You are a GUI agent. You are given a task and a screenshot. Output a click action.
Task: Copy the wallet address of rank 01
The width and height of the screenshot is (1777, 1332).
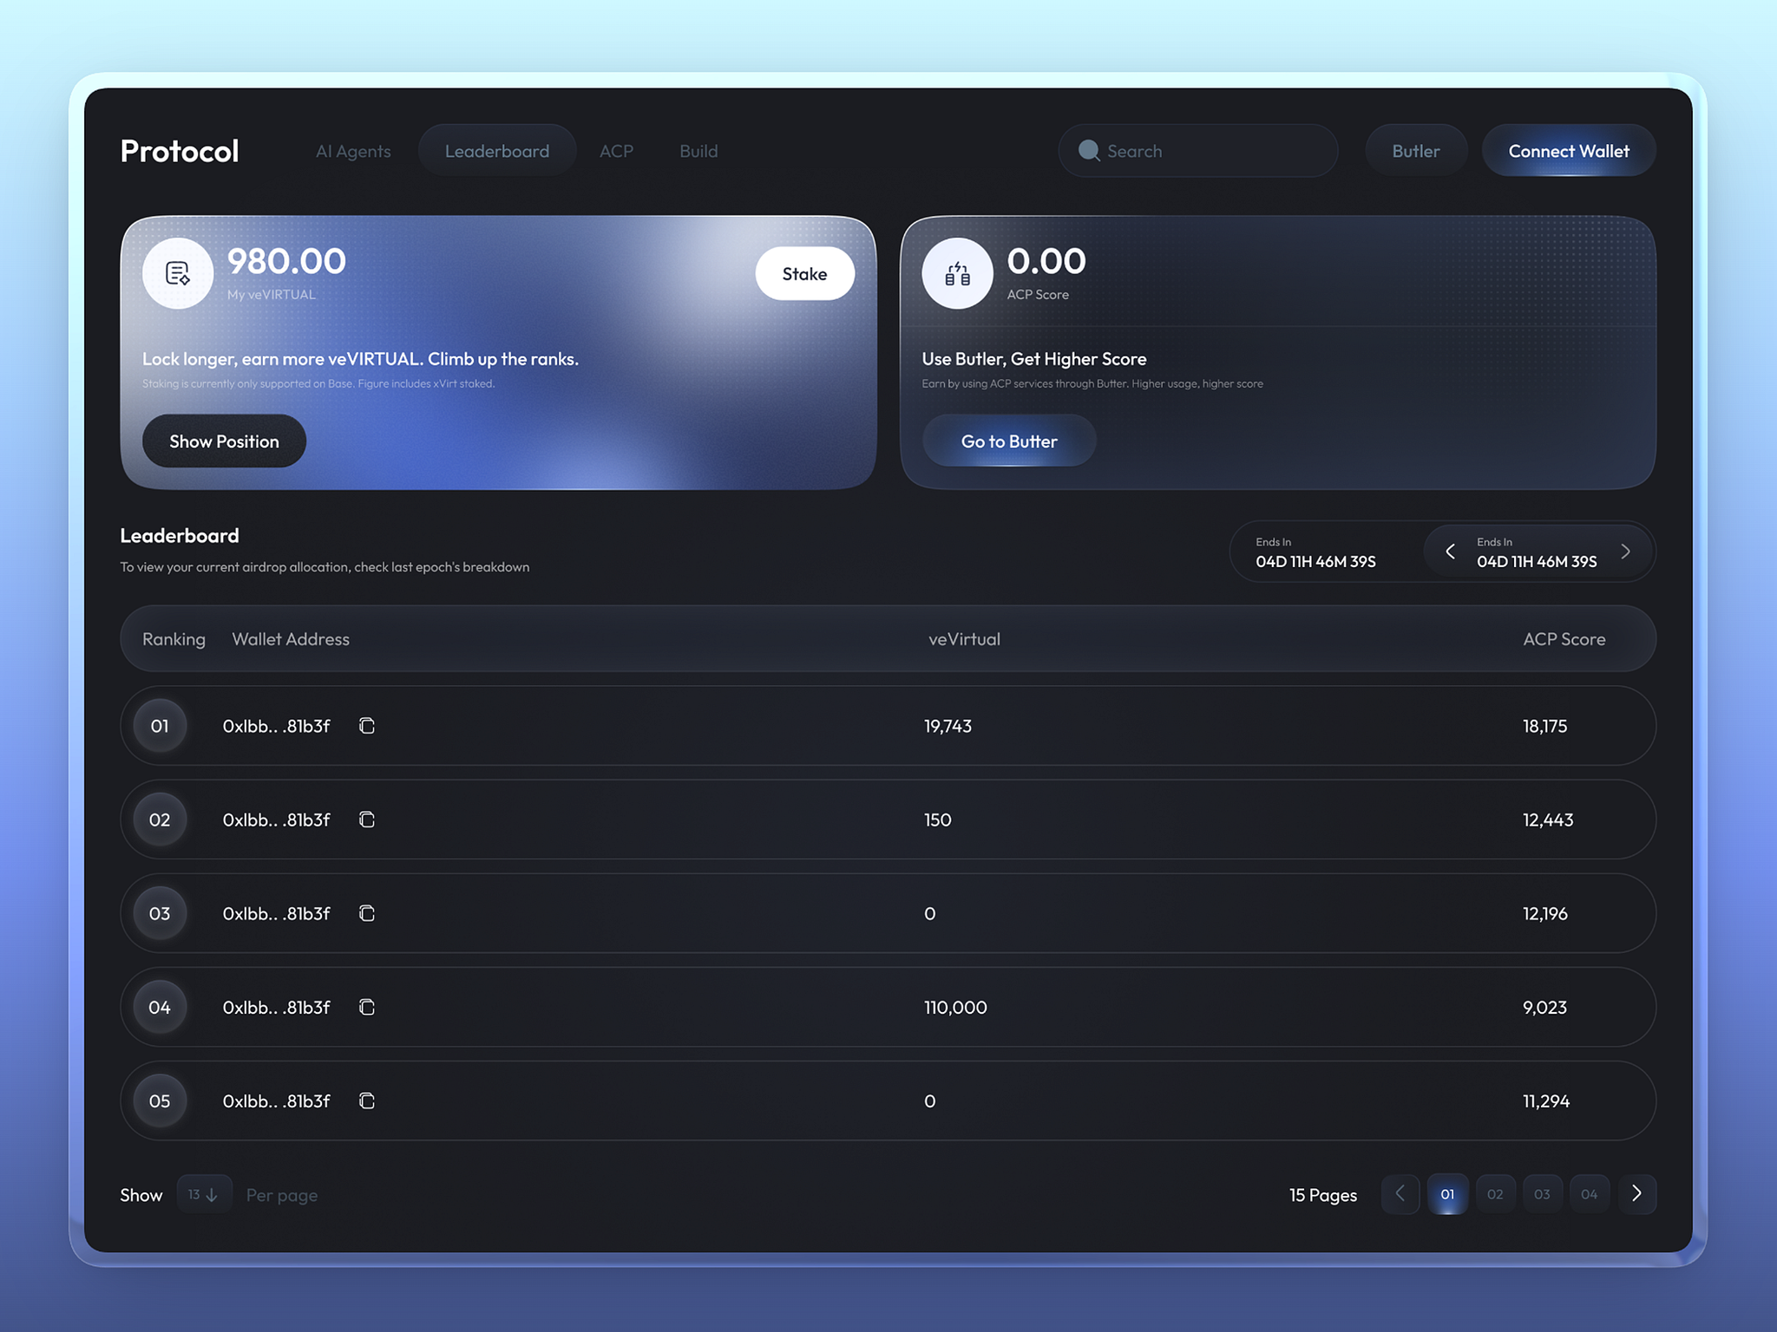pyautogui.click(x=366, y=726)
